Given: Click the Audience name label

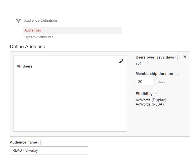Looking at the screenshot, I should (x=23, y=142).
